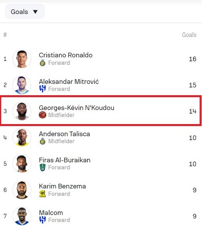Click the dropdown arrow beside Goals
This screenshot has height=231, width=202.
point(36,12)
